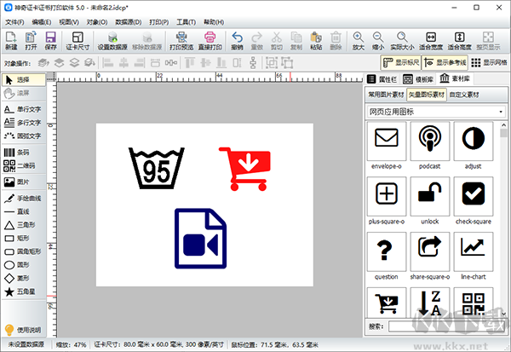Toggle 显示标尺 ruler display
Image resolution: width=511 pixels, height=352 pixels.
[x=401, y=62]
